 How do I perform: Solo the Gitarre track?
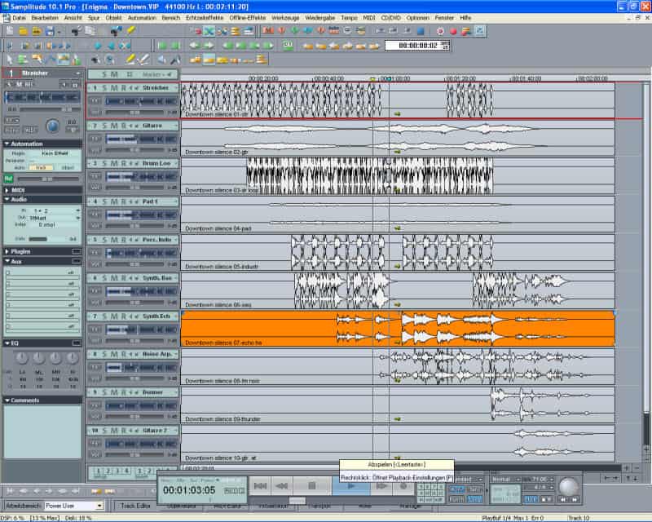tap(105, 126)
